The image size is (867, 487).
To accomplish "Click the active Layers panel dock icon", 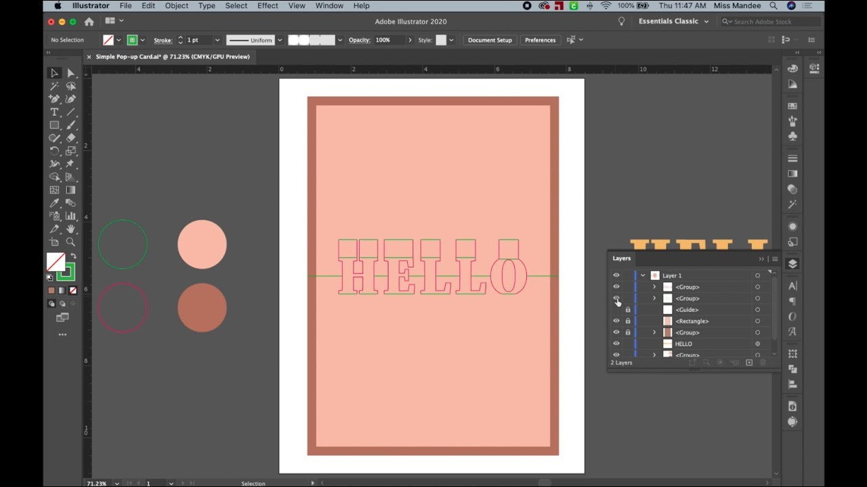I will 792,264.
